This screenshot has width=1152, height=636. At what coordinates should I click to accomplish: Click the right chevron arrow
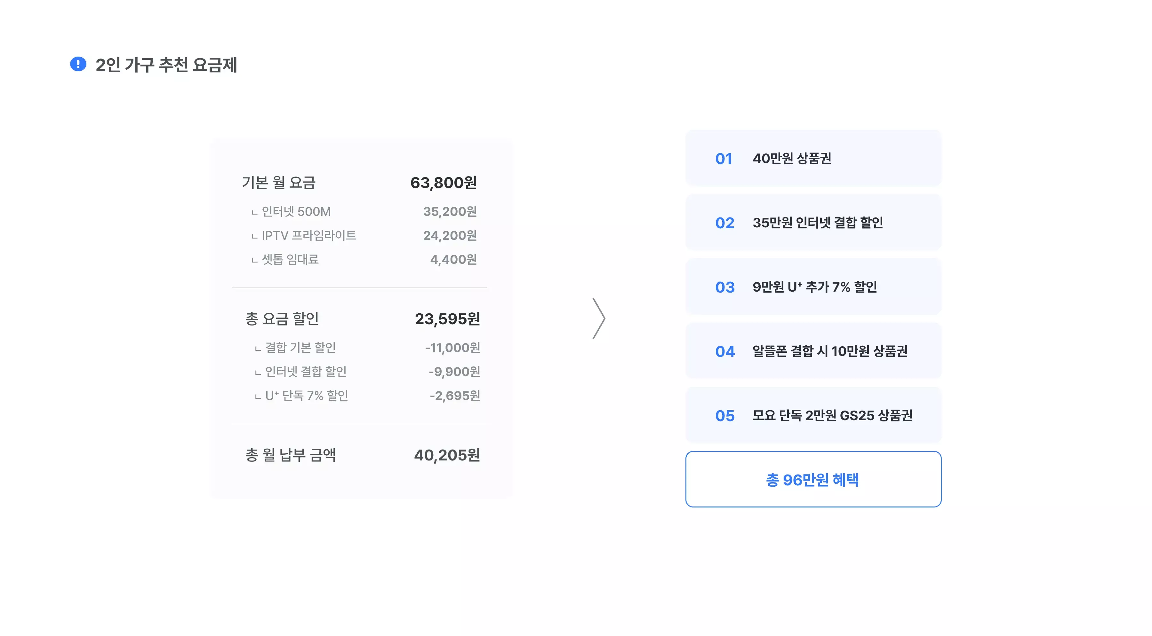pyautogui.click(x=599, y=318)
